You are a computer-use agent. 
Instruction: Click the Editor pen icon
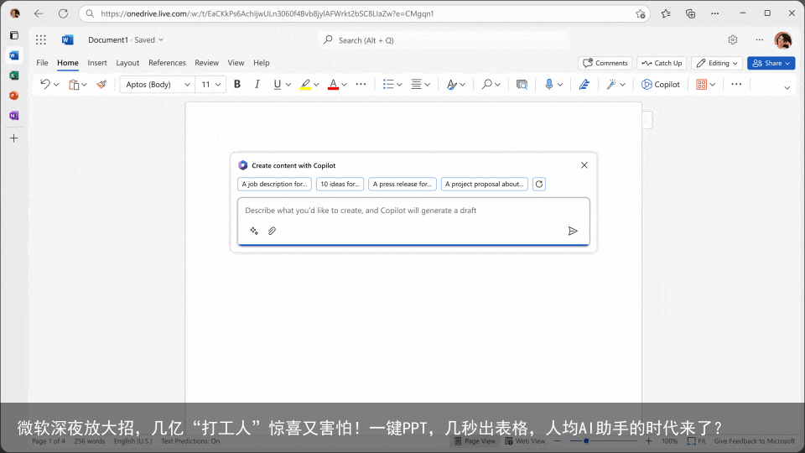(584, 84)
